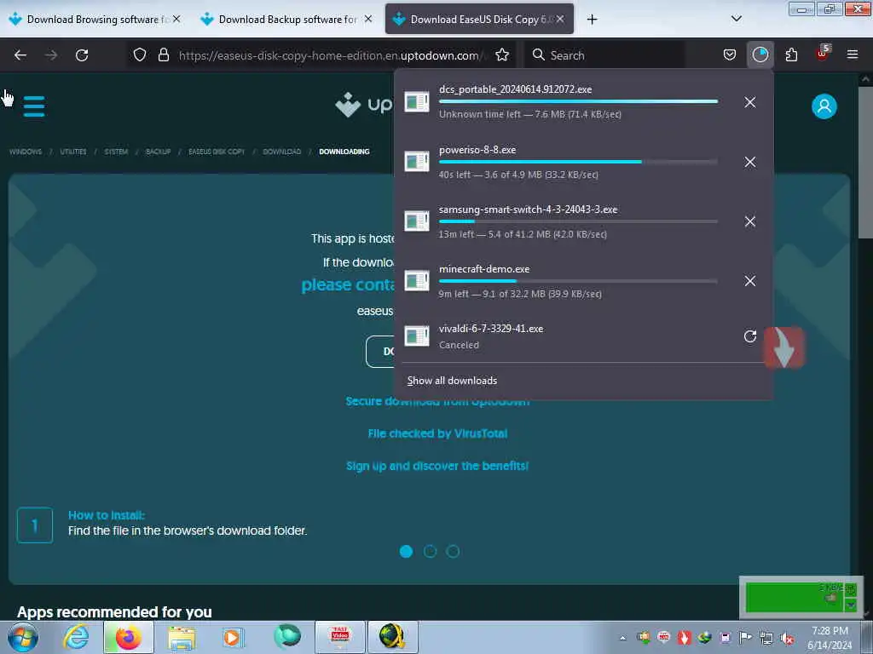Screen dimensions: 873x654
Task: Cancel the minecraft-demo.exe download
Action: point(750,281)
